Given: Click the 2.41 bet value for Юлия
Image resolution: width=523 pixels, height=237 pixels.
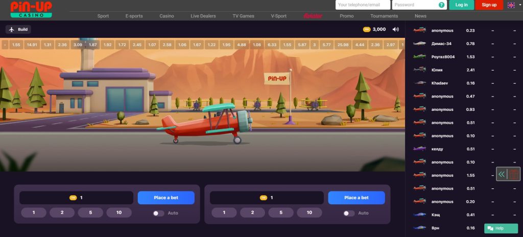Looking at the screenshot, I should tap(470, 70).
